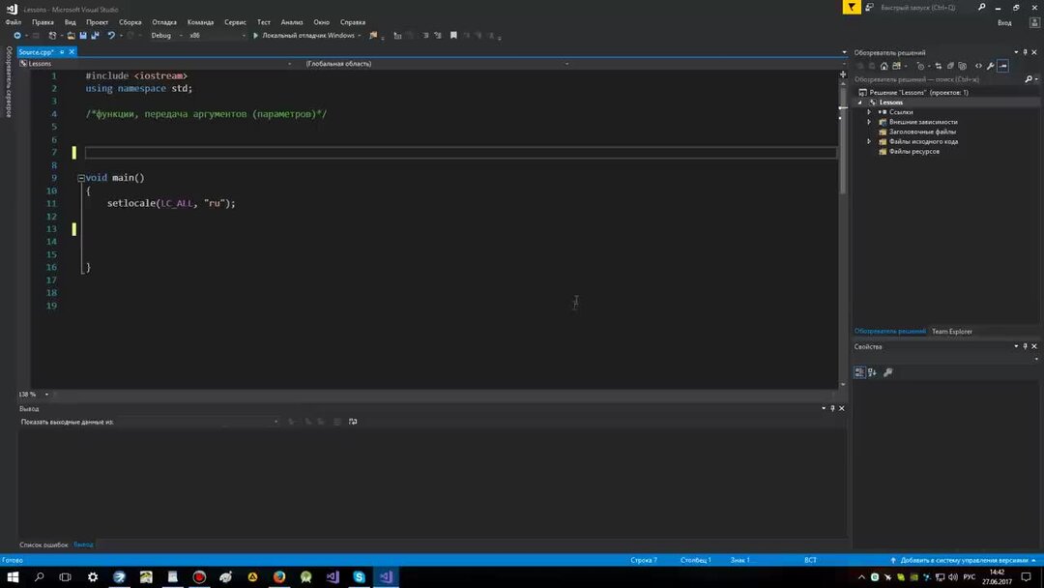Viewport: 1044px width, 588px height.
Task: Open Обозреватель серверов side tab
Action: 9,81
